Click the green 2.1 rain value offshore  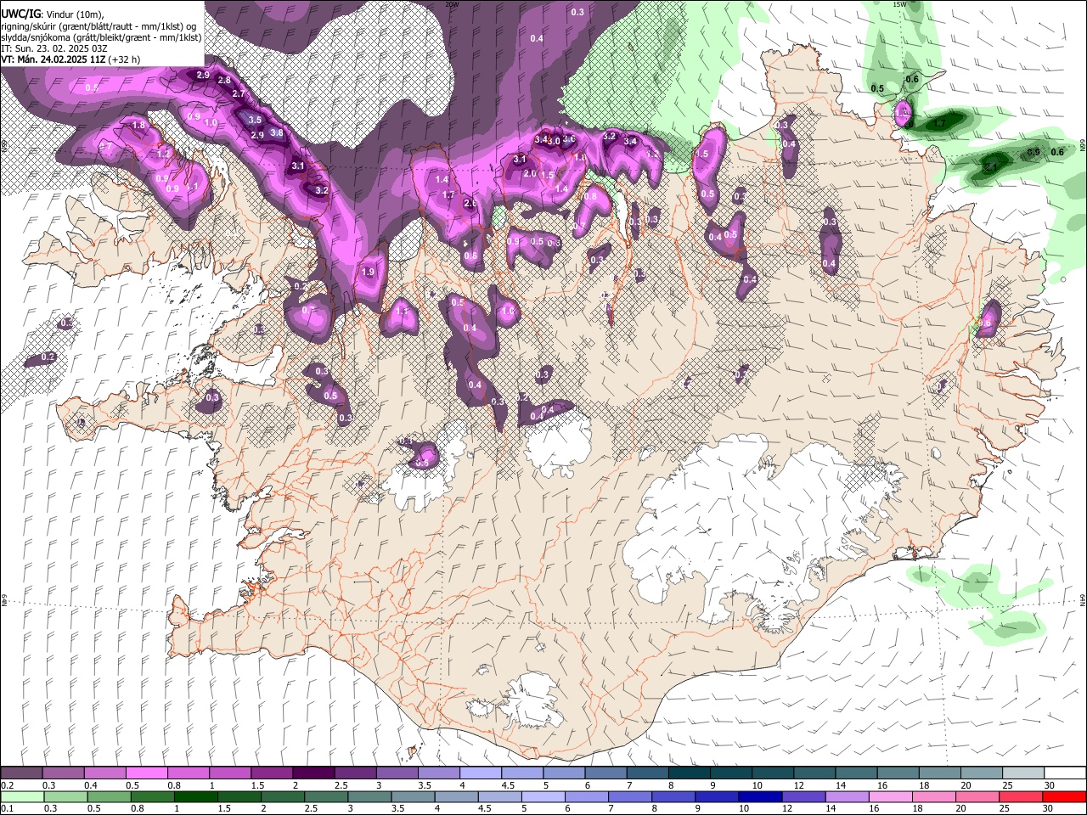tap(990, 168)
